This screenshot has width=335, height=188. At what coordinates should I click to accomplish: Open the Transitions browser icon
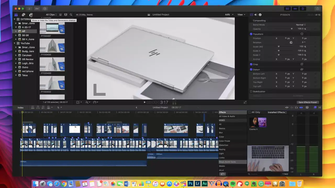tap(320, 107)
